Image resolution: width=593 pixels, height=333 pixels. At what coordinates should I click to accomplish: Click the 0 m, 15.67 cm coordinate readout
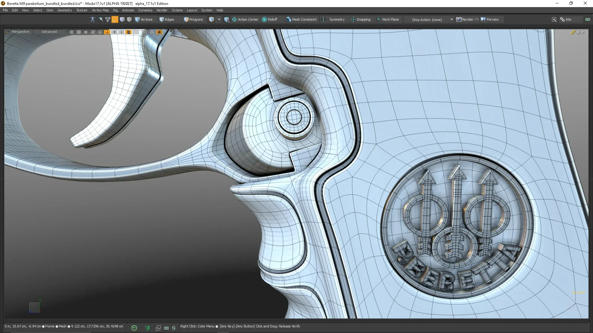[23, 326]
